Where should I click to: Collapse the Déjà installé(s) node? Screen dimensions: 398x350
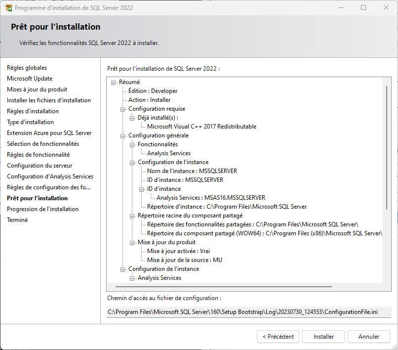pyautogui.click(x=132, y=118)
